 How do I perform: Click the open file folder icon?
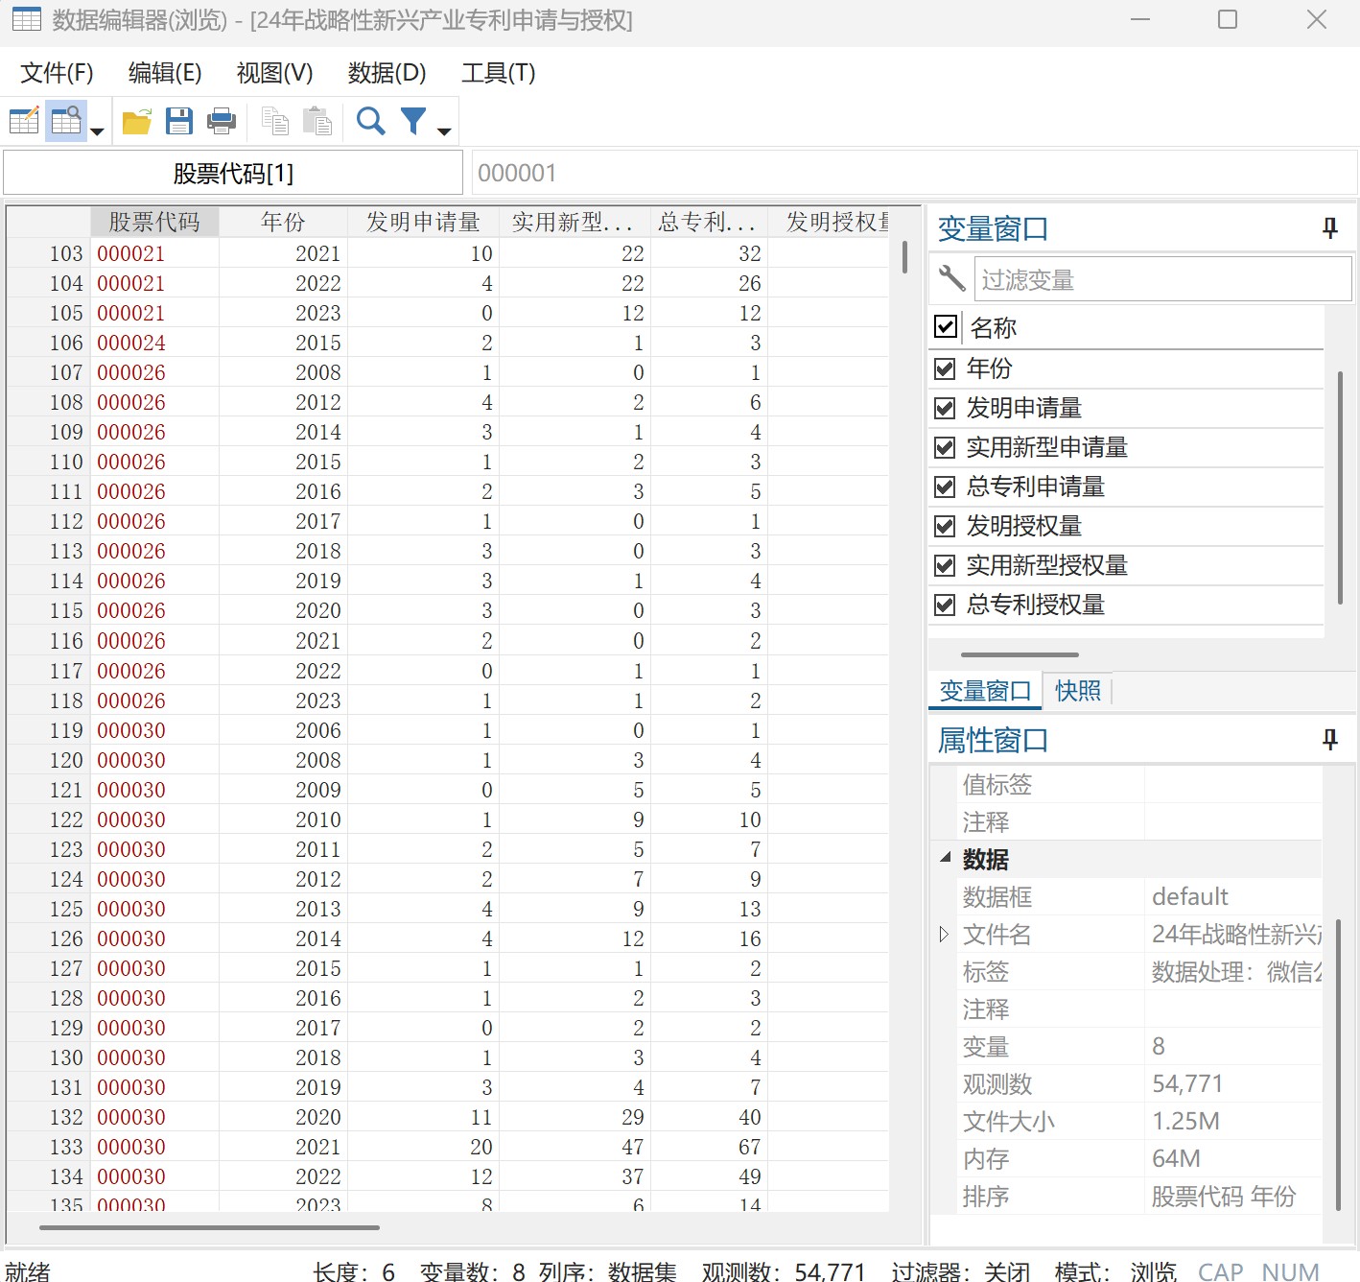(x=136, y=121)
